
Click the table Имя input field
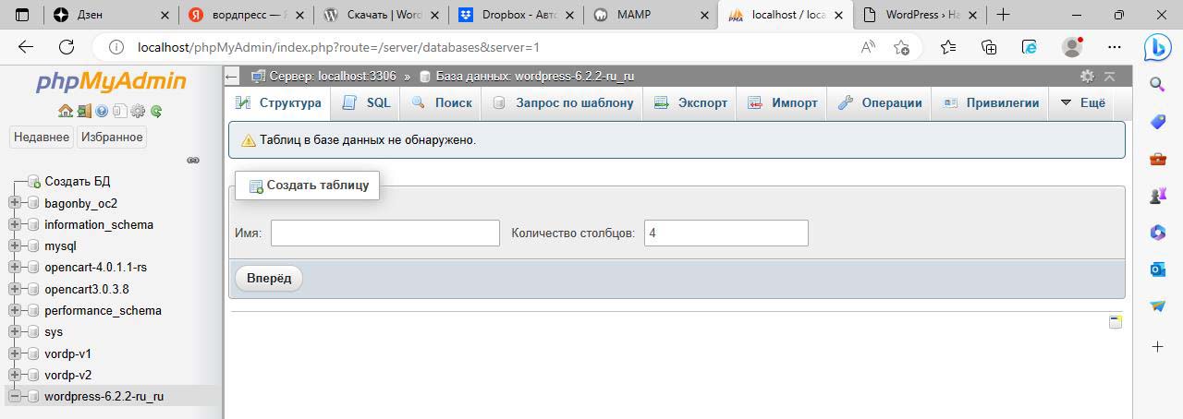384,233
